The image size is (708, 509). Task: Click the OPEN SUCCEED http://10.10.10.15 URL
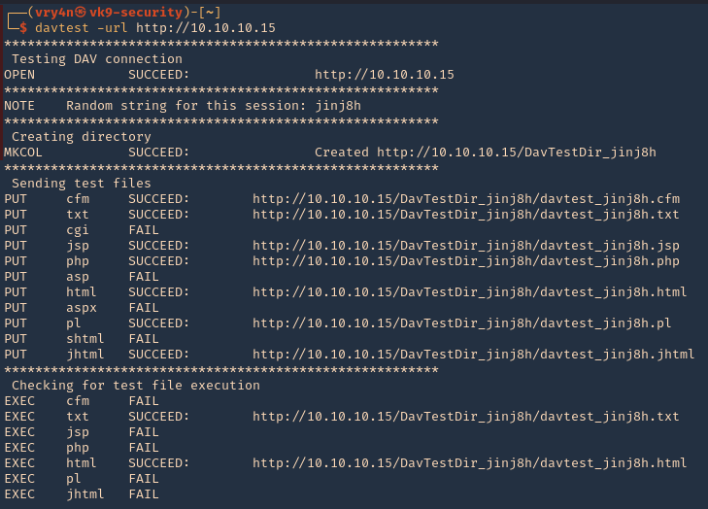[385, 75]
